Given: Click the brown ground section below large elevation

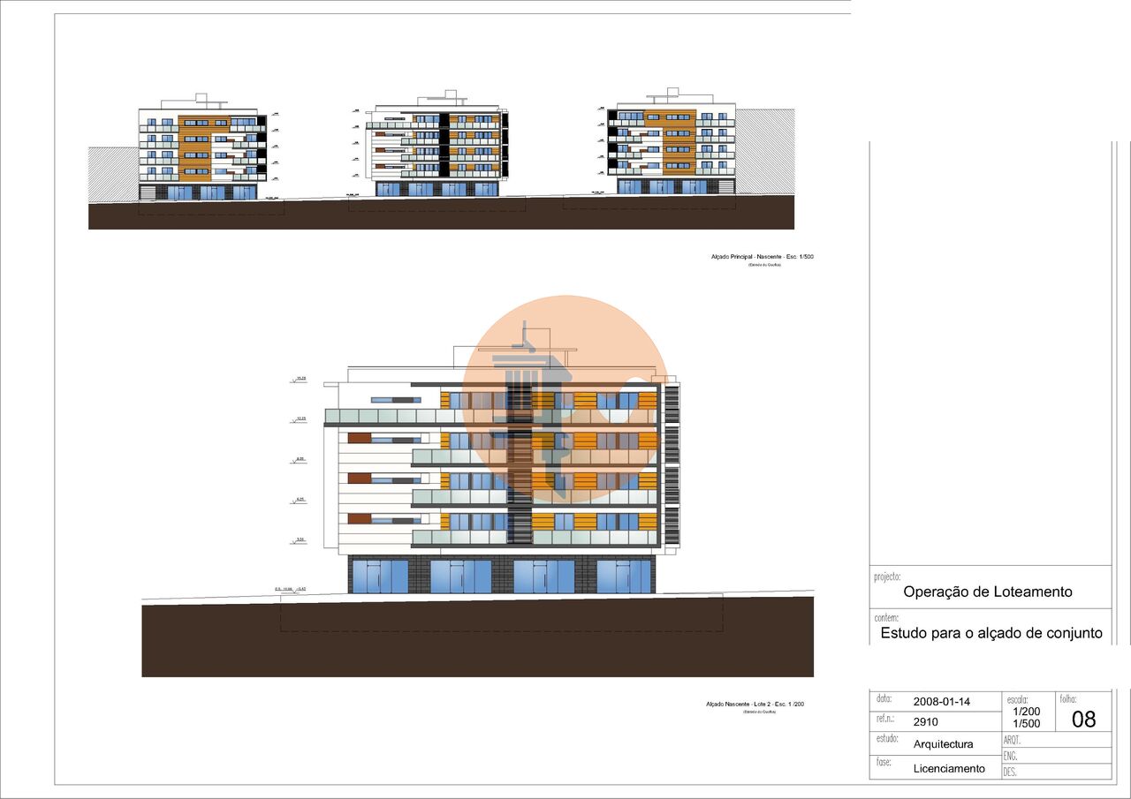Looking at the screenshot, I should (x=477, y=649).
